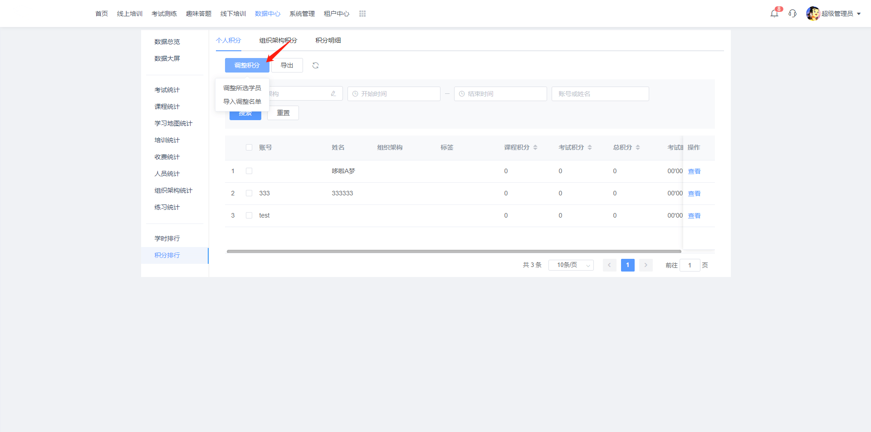Sort by 总积分 column sort icon
The width and height of the screenshot is (871, 432).
[x=638, y=147]
